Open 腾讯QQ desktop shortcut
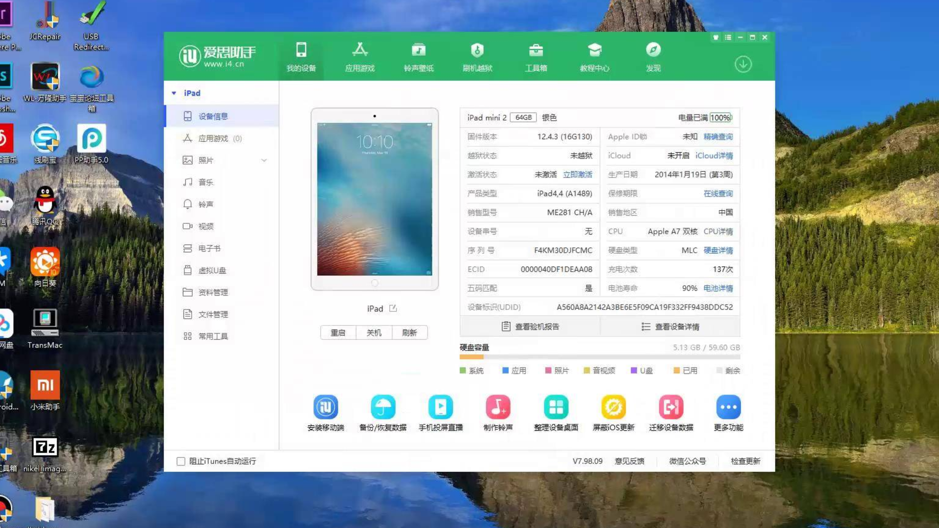Screen dimensions: 939x528 tap(45, 205)
